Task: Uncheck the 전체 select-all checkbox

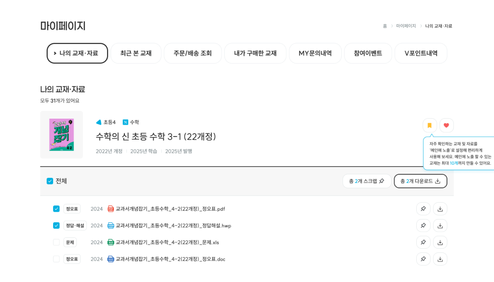Action: (x=50, y=181)
